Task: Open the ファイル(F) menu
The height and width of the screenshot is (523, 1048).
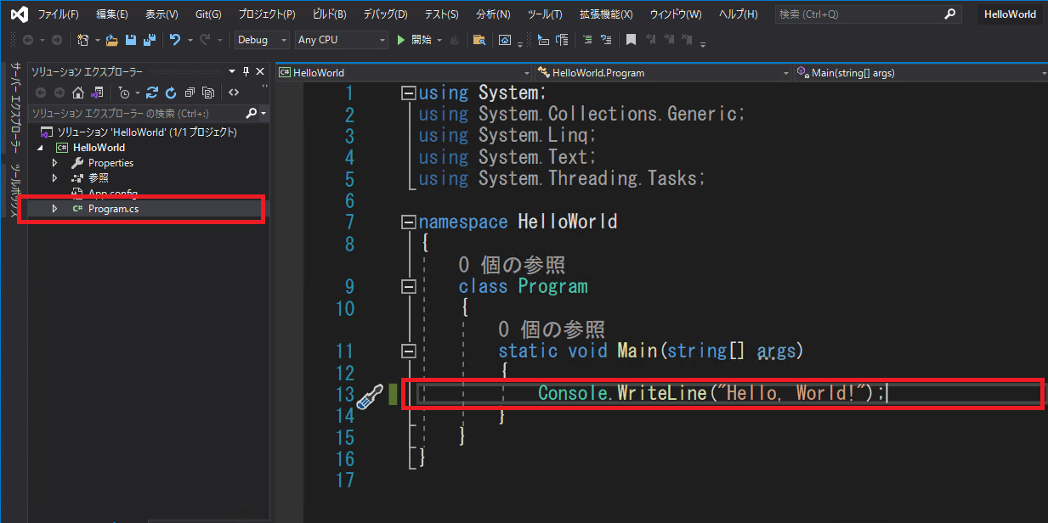Action: (x=58, y=14)
